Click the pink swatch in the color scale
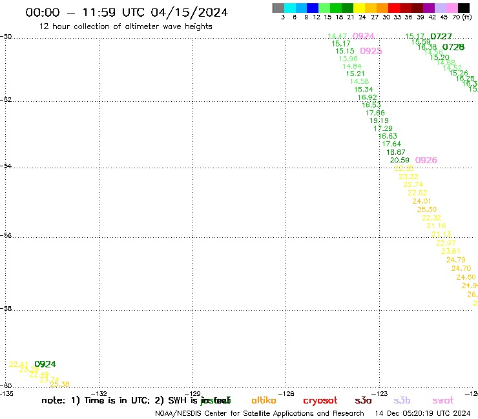 click(452, 8)
